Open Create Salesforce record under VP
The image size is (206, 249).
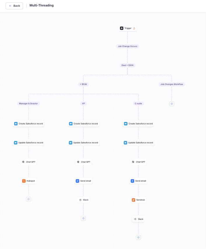(83, 124)
